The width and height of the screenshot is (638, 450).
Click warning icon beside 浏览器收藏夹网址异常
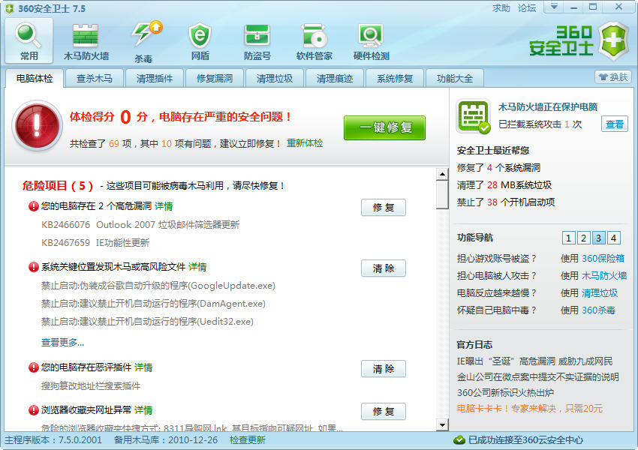point(33,410)
